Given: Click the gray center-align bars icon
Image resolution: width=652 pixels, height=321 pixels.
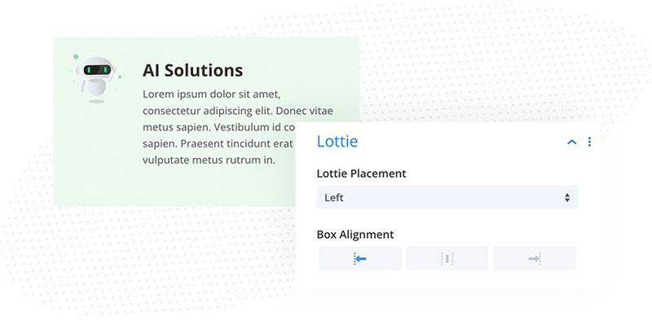Looking at the screenshot, I should (447, 258).
